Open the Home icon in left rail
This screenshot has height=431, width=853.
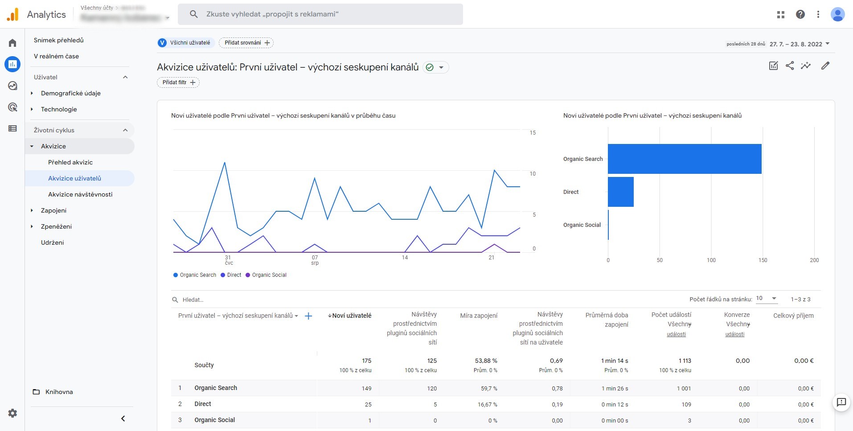(x=12, y=43)
